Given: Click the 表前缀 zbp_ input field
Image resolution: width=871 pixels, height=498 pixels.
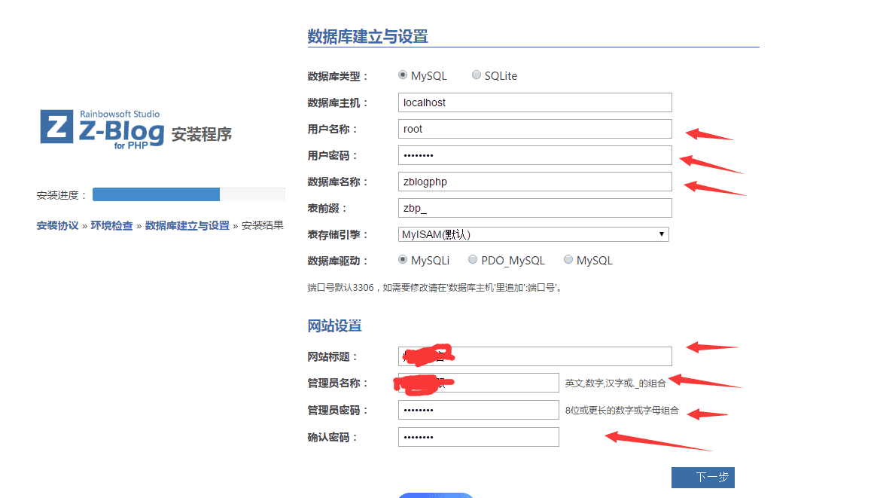Looking at the screenshot, I should point(534,207).
